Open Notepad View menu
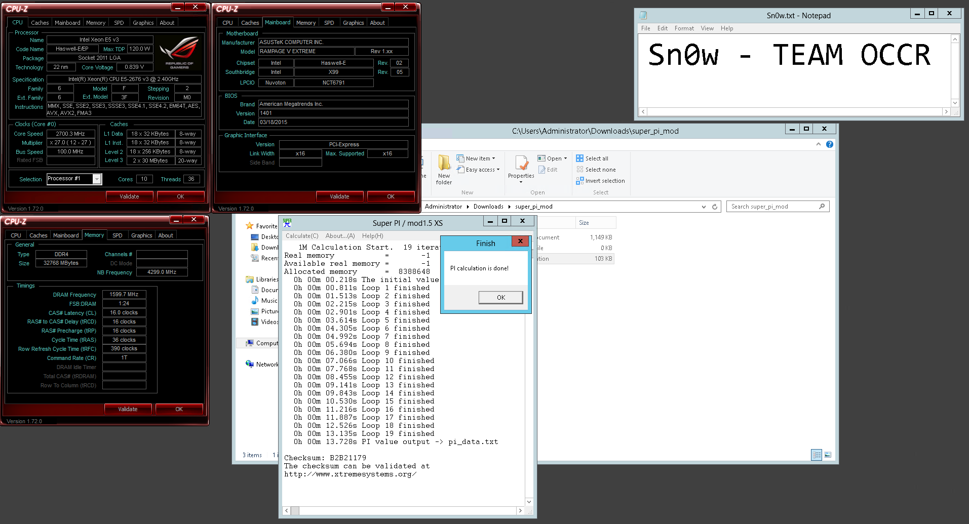 point(707,28)
